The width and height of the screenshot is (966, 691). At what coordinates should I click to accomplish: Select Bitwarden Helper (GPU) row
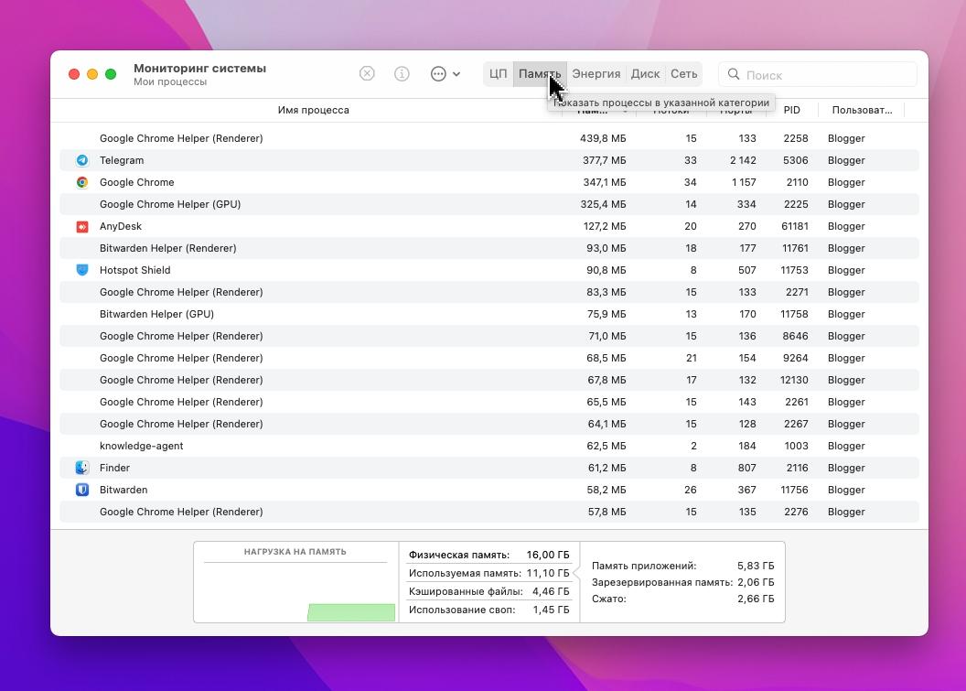tap(489, 314)
